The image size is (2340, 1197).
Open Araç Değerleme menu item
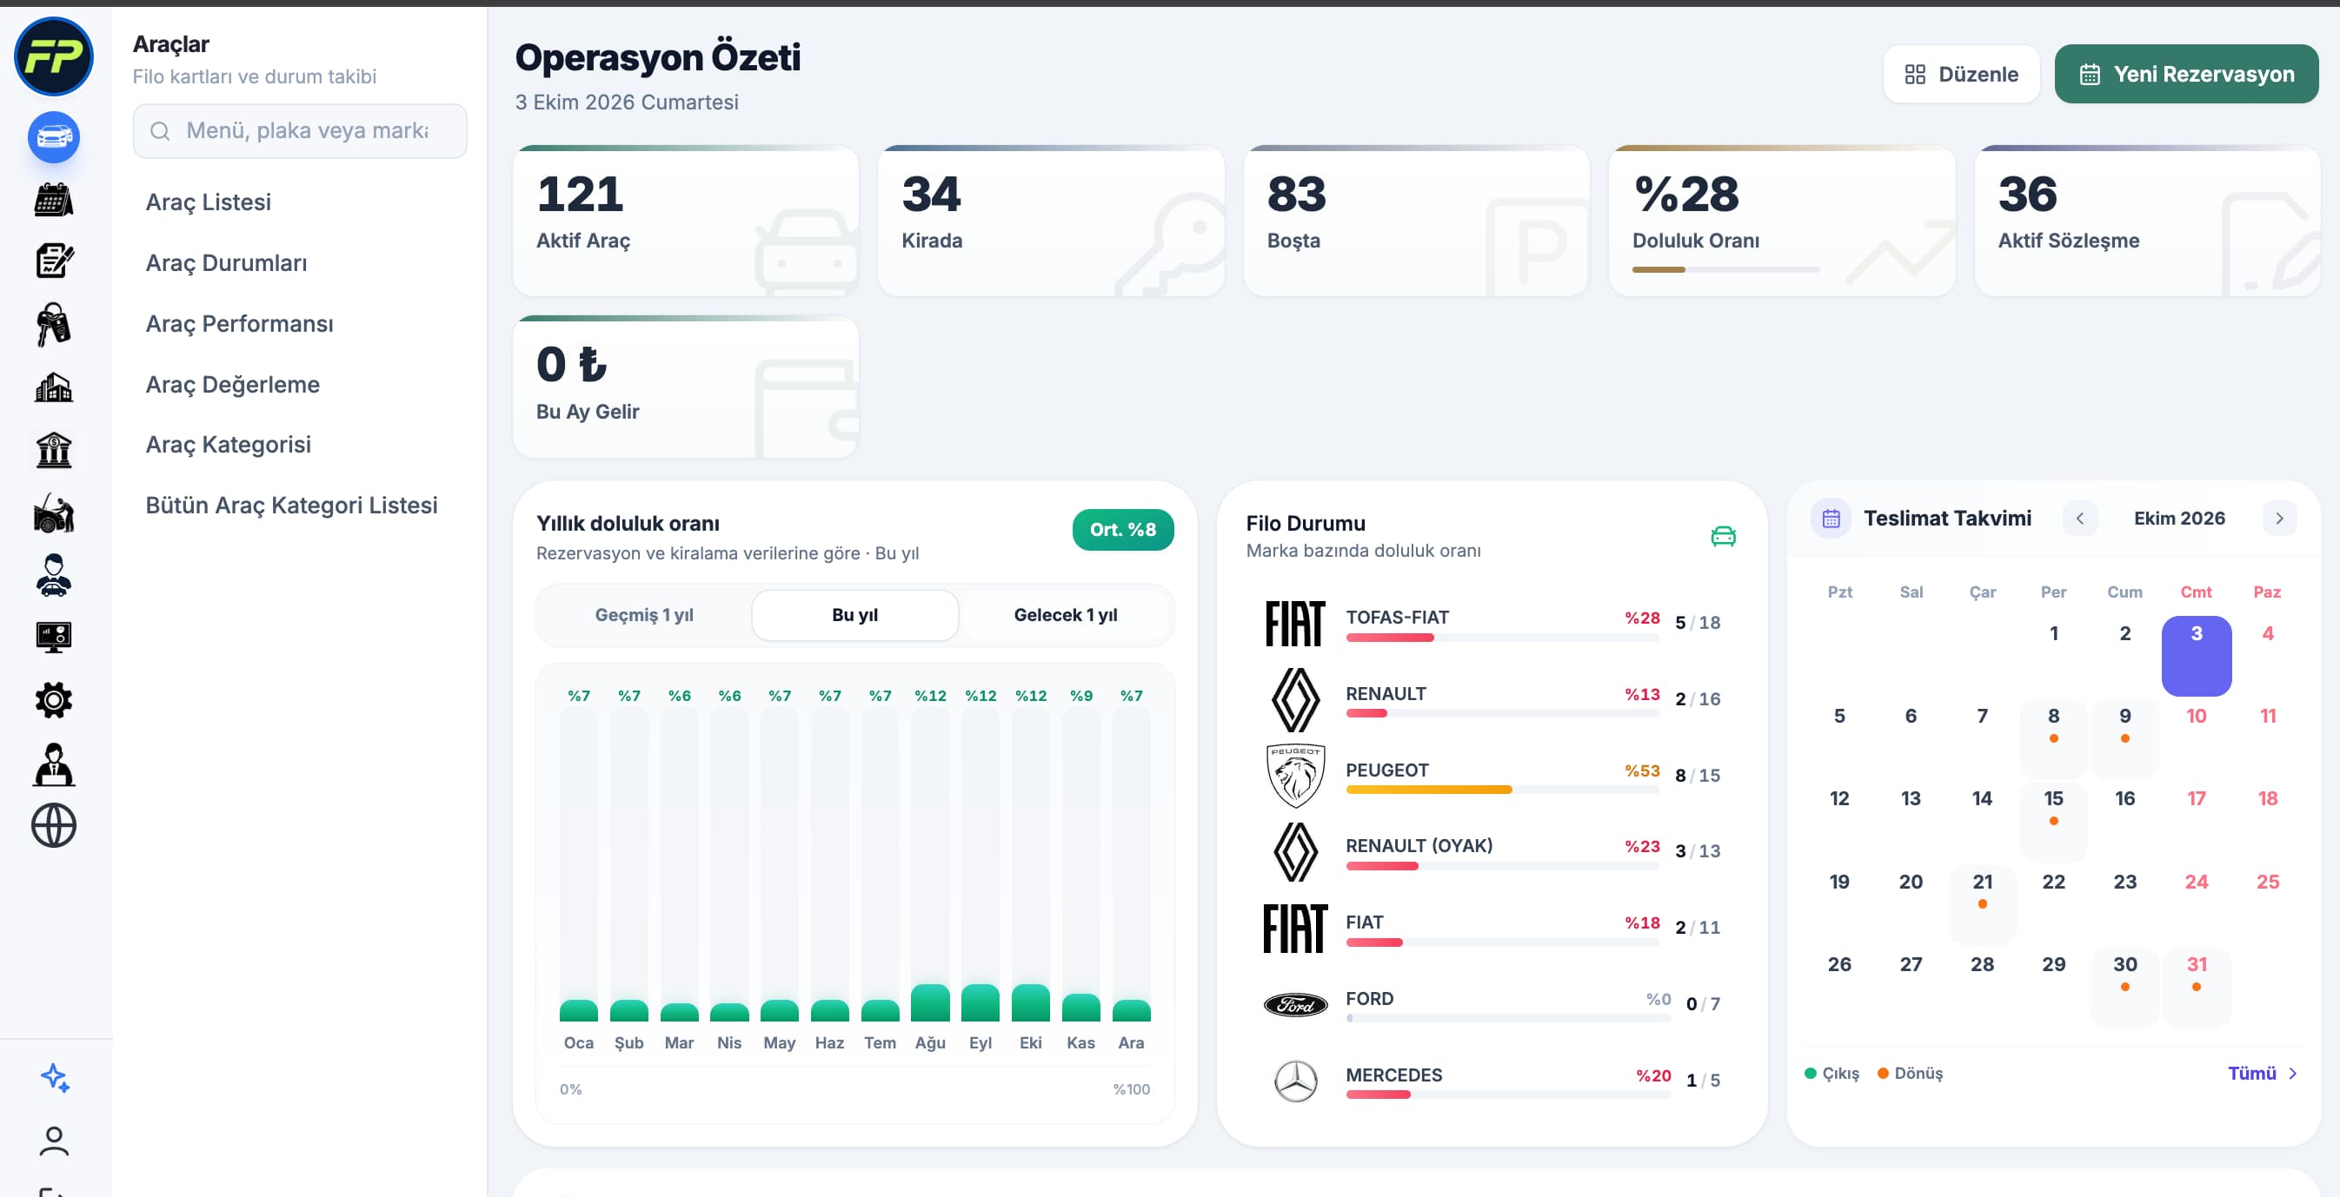pyautogui.click(x=233, y=384)
